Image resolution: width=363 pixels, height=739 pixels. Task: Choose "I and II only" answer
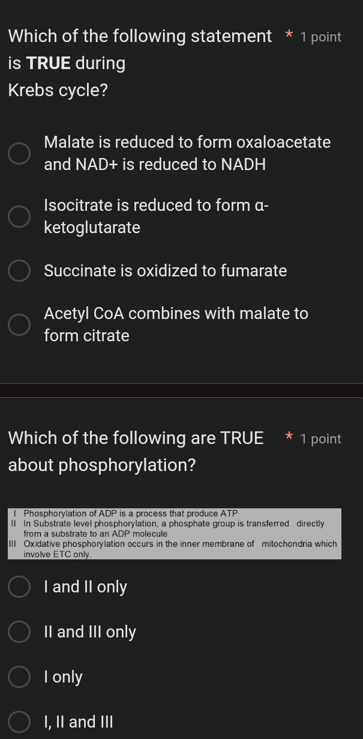19,586
